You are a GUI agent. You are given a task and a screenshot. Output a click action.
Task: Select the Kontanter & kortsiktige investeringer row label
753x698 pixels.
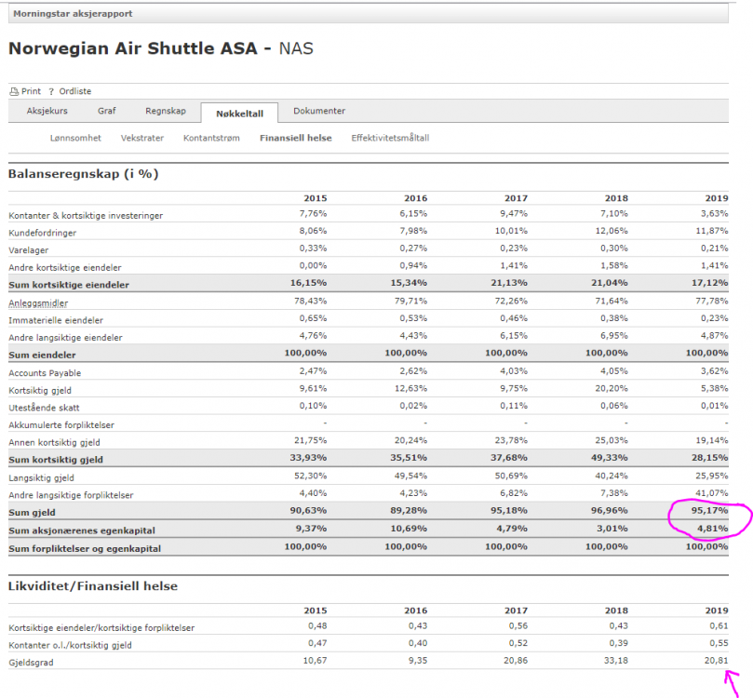[x=86, y=216]
